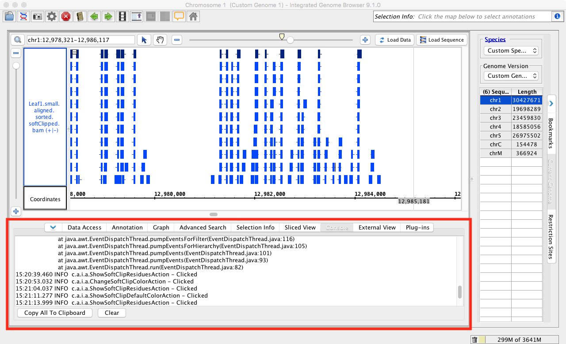566x344 pixels.
Task: Click the Load Data button
Action: pos(394,40)
